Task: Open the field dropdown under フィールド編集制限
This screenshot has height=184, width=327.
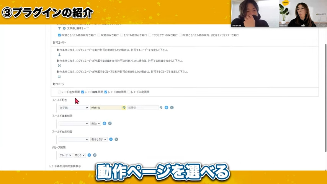Action: coord(74,123)
